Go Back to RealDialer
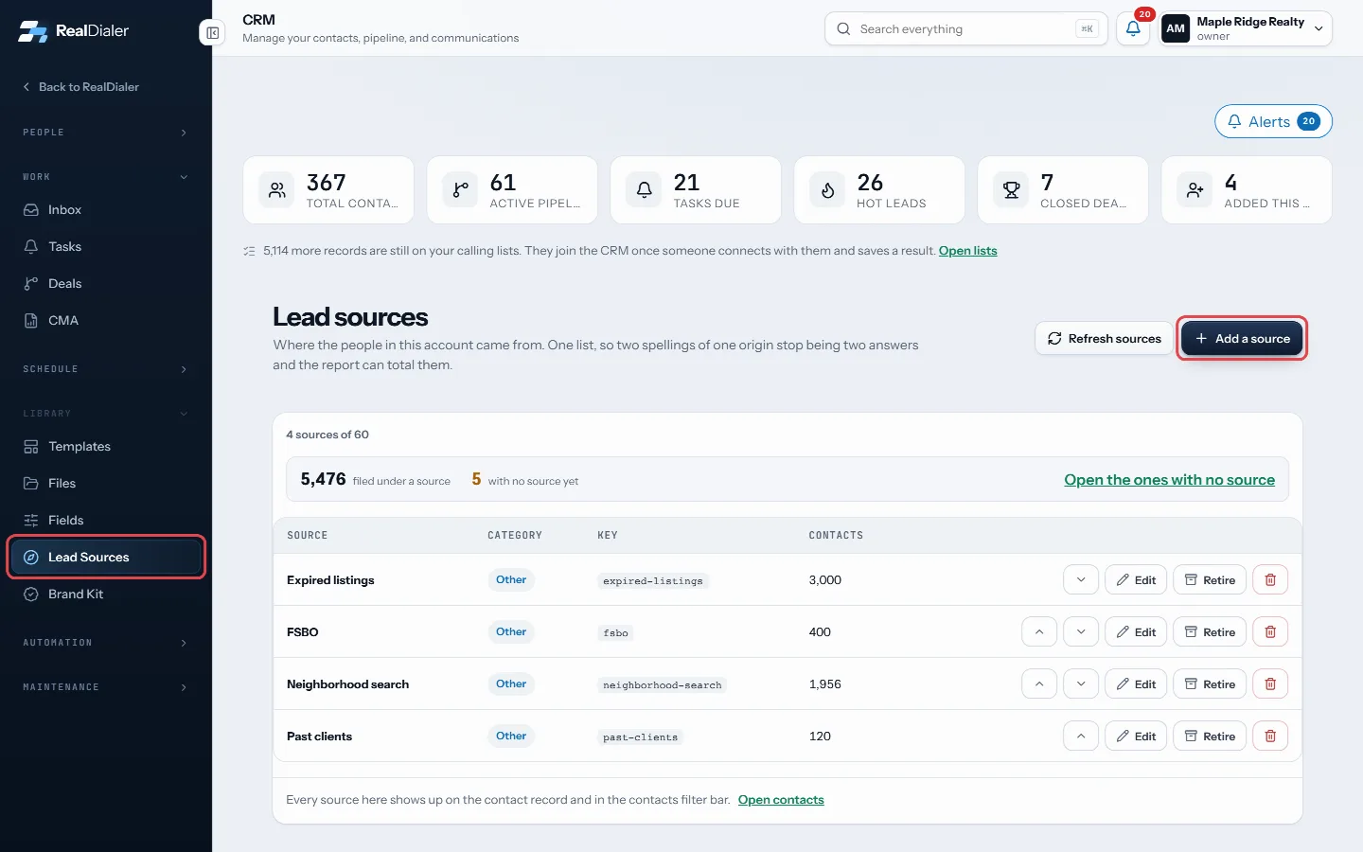This screenshot has width=1363, height=852. tap(80, 87)
